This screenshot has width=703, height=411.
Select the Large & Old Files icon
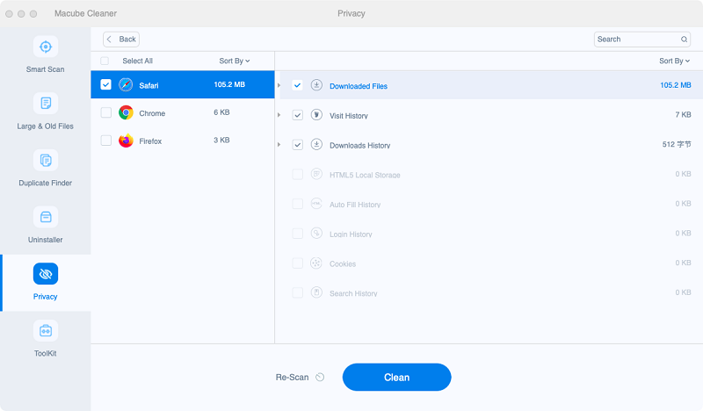46,104
